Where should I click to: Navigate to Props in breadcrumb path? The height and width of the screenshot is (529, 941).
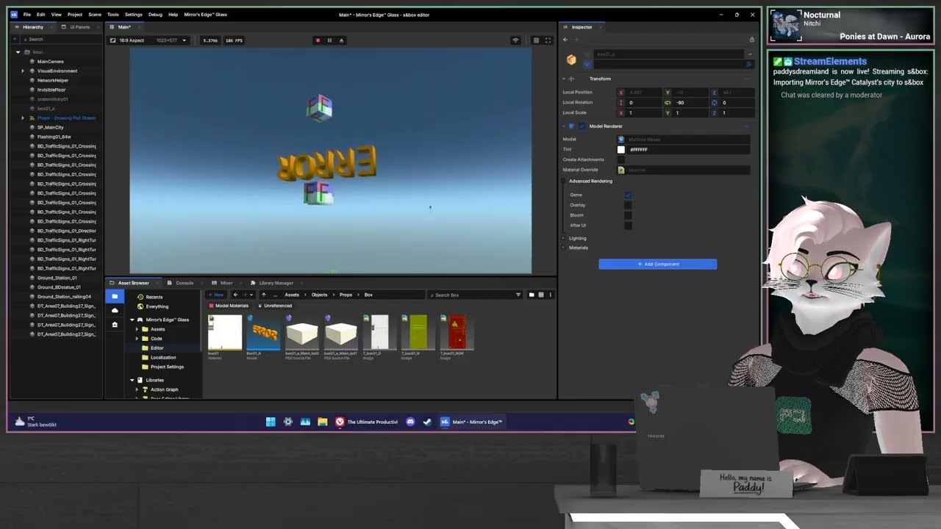[346, 295]
